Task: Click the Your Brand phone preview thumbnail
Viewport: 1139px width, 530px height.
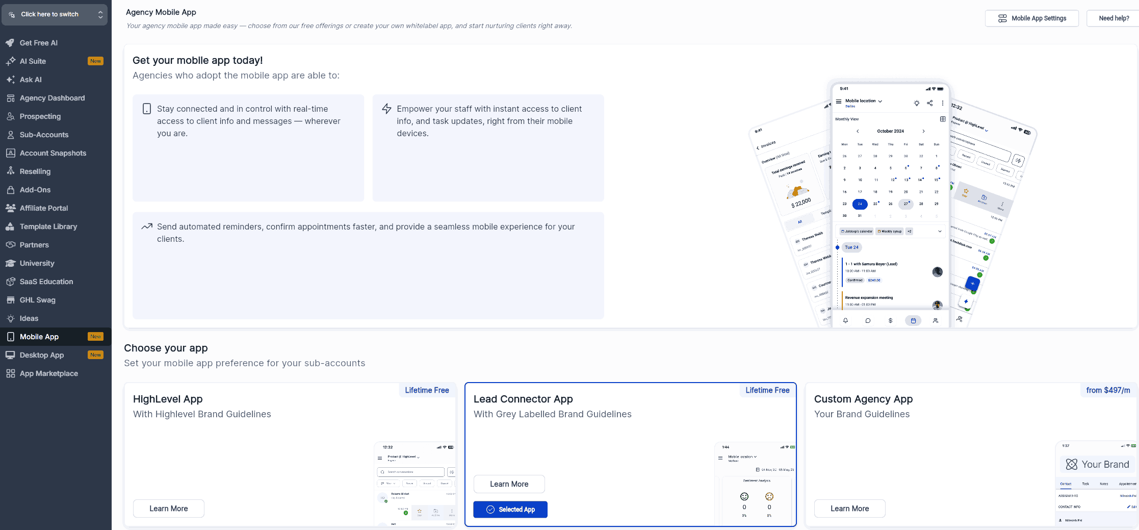Action: pyautogui.click(x=1096, y=484)
